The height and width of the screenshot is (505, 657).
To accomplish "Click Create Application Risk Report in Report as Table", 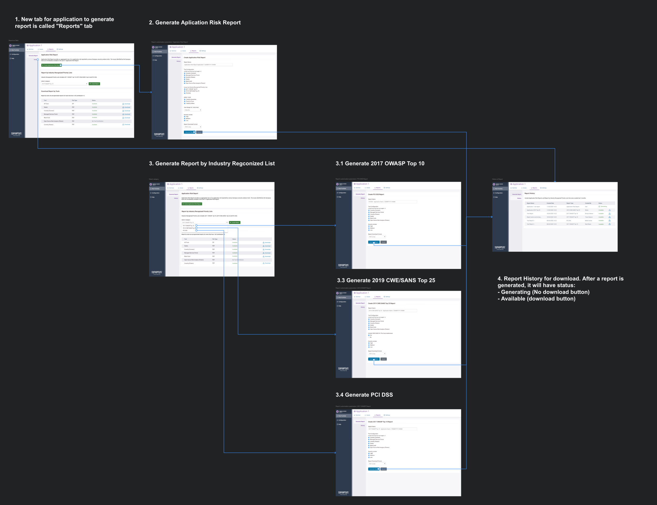I will tap(51, 65).
